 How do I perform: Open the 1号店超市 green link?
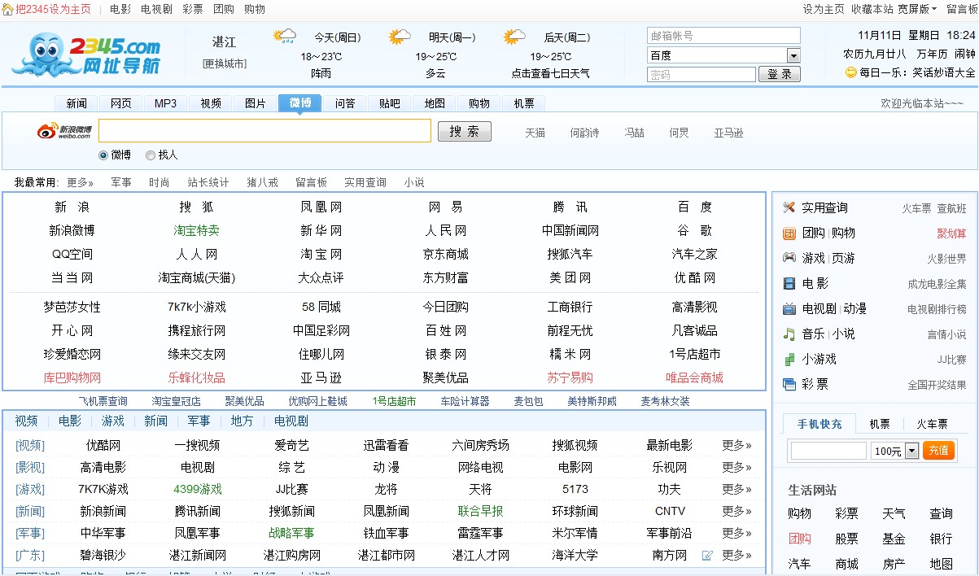coord(394,401)
